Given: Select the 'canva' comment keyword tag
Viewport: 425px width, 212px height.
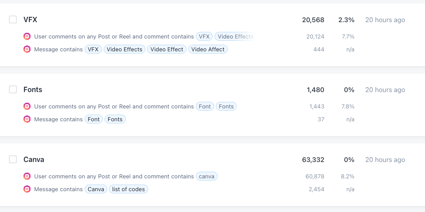Looking at the screenshot, I should 207,176.
